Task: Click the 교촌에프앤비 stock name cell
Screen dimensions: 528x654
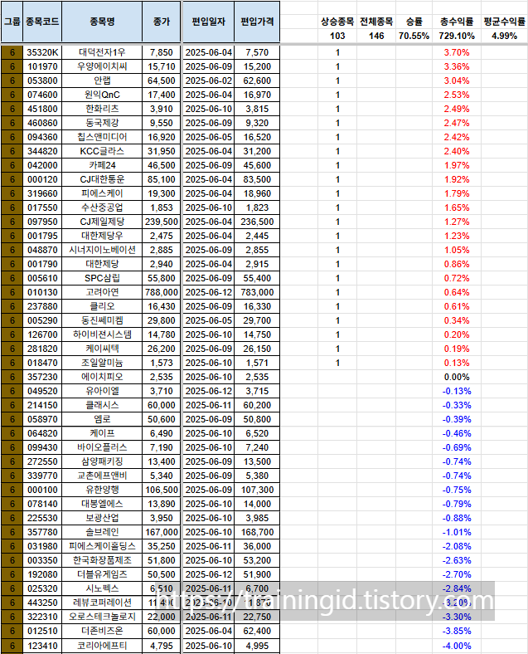Action: tap(102, 476)
